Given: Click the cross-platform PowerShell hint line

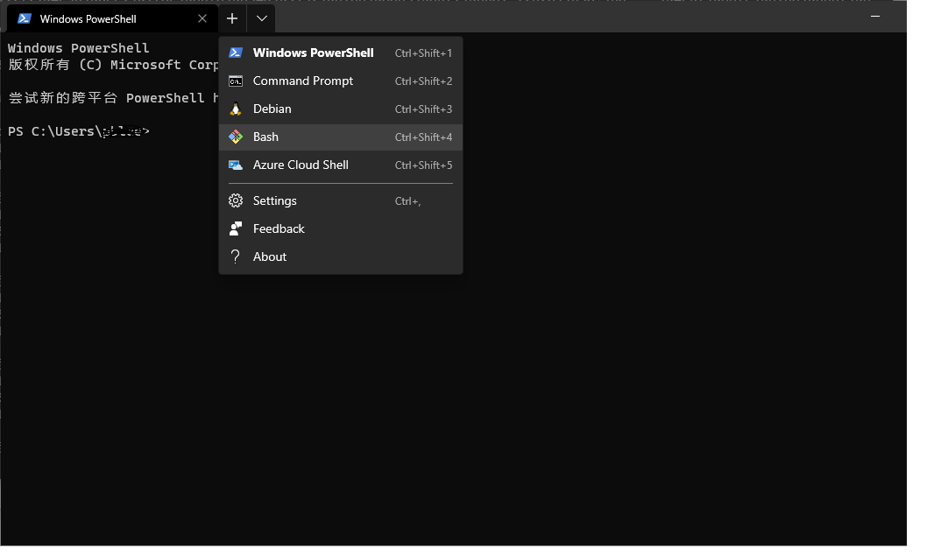Looking at the screenshot, I should click(x=113, y=98).
